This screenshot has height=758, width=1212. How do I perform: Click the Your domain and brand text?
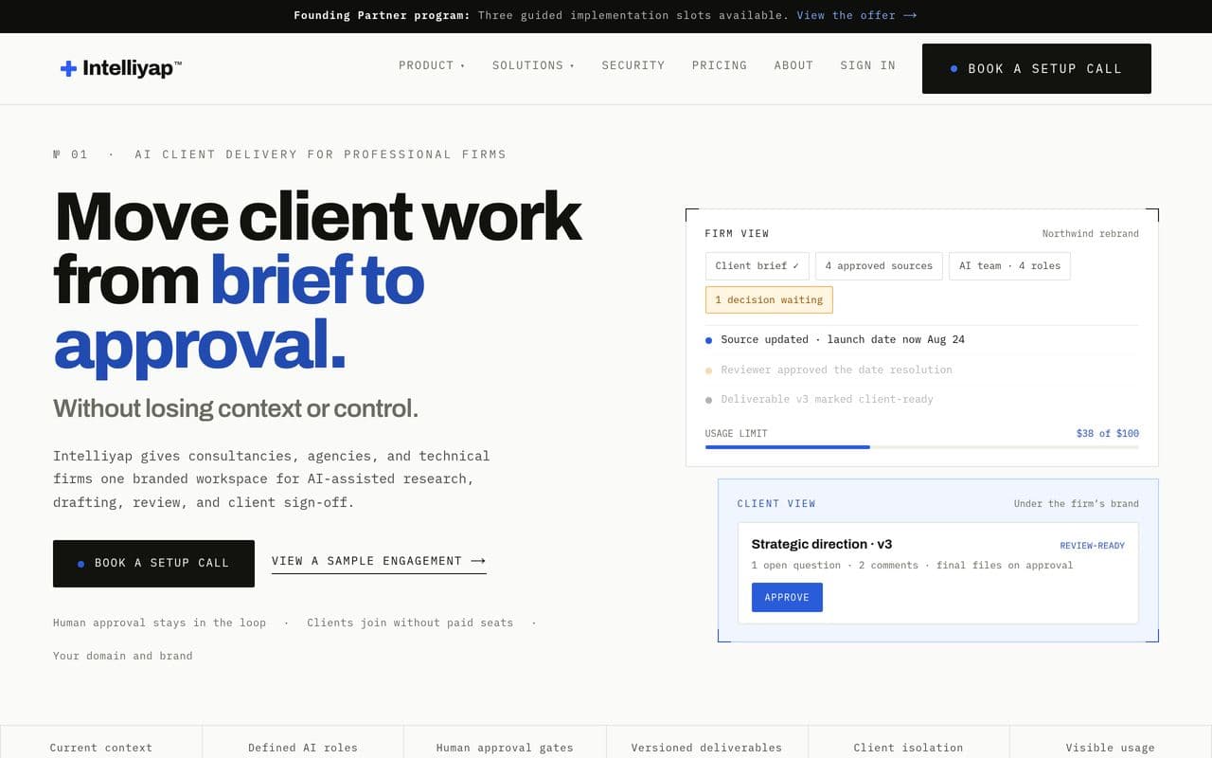click(123, 656)
